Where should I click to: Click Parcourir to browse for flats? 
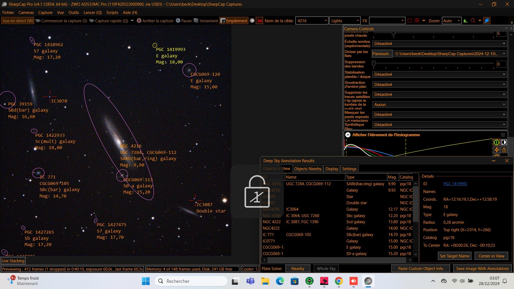[382, 54]
